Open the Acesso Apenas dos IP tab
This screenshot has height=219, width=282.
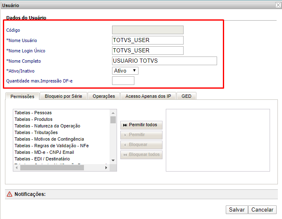(x=148, y=96)
